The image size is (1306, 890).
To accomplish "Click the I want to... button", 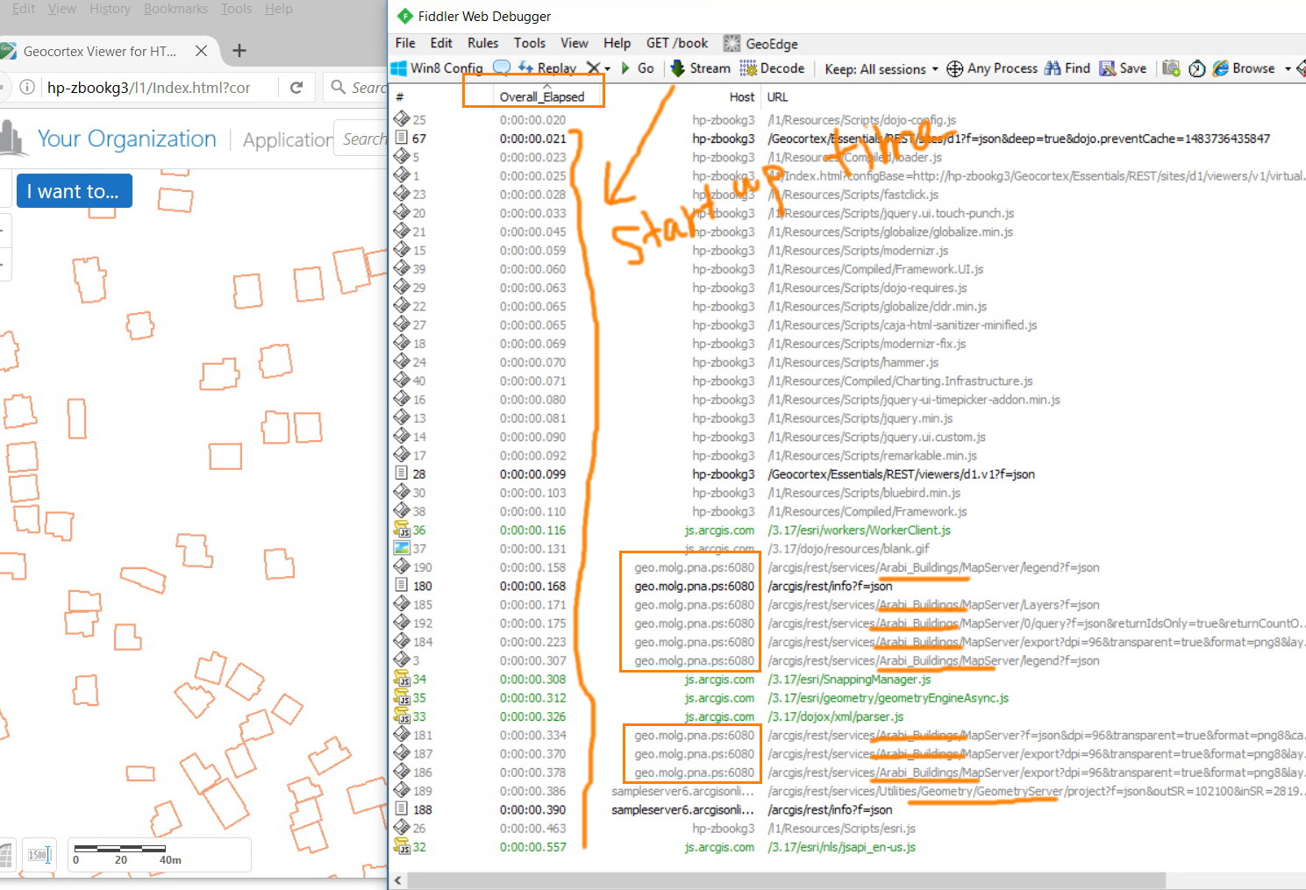I will click(x=75, y=191).
